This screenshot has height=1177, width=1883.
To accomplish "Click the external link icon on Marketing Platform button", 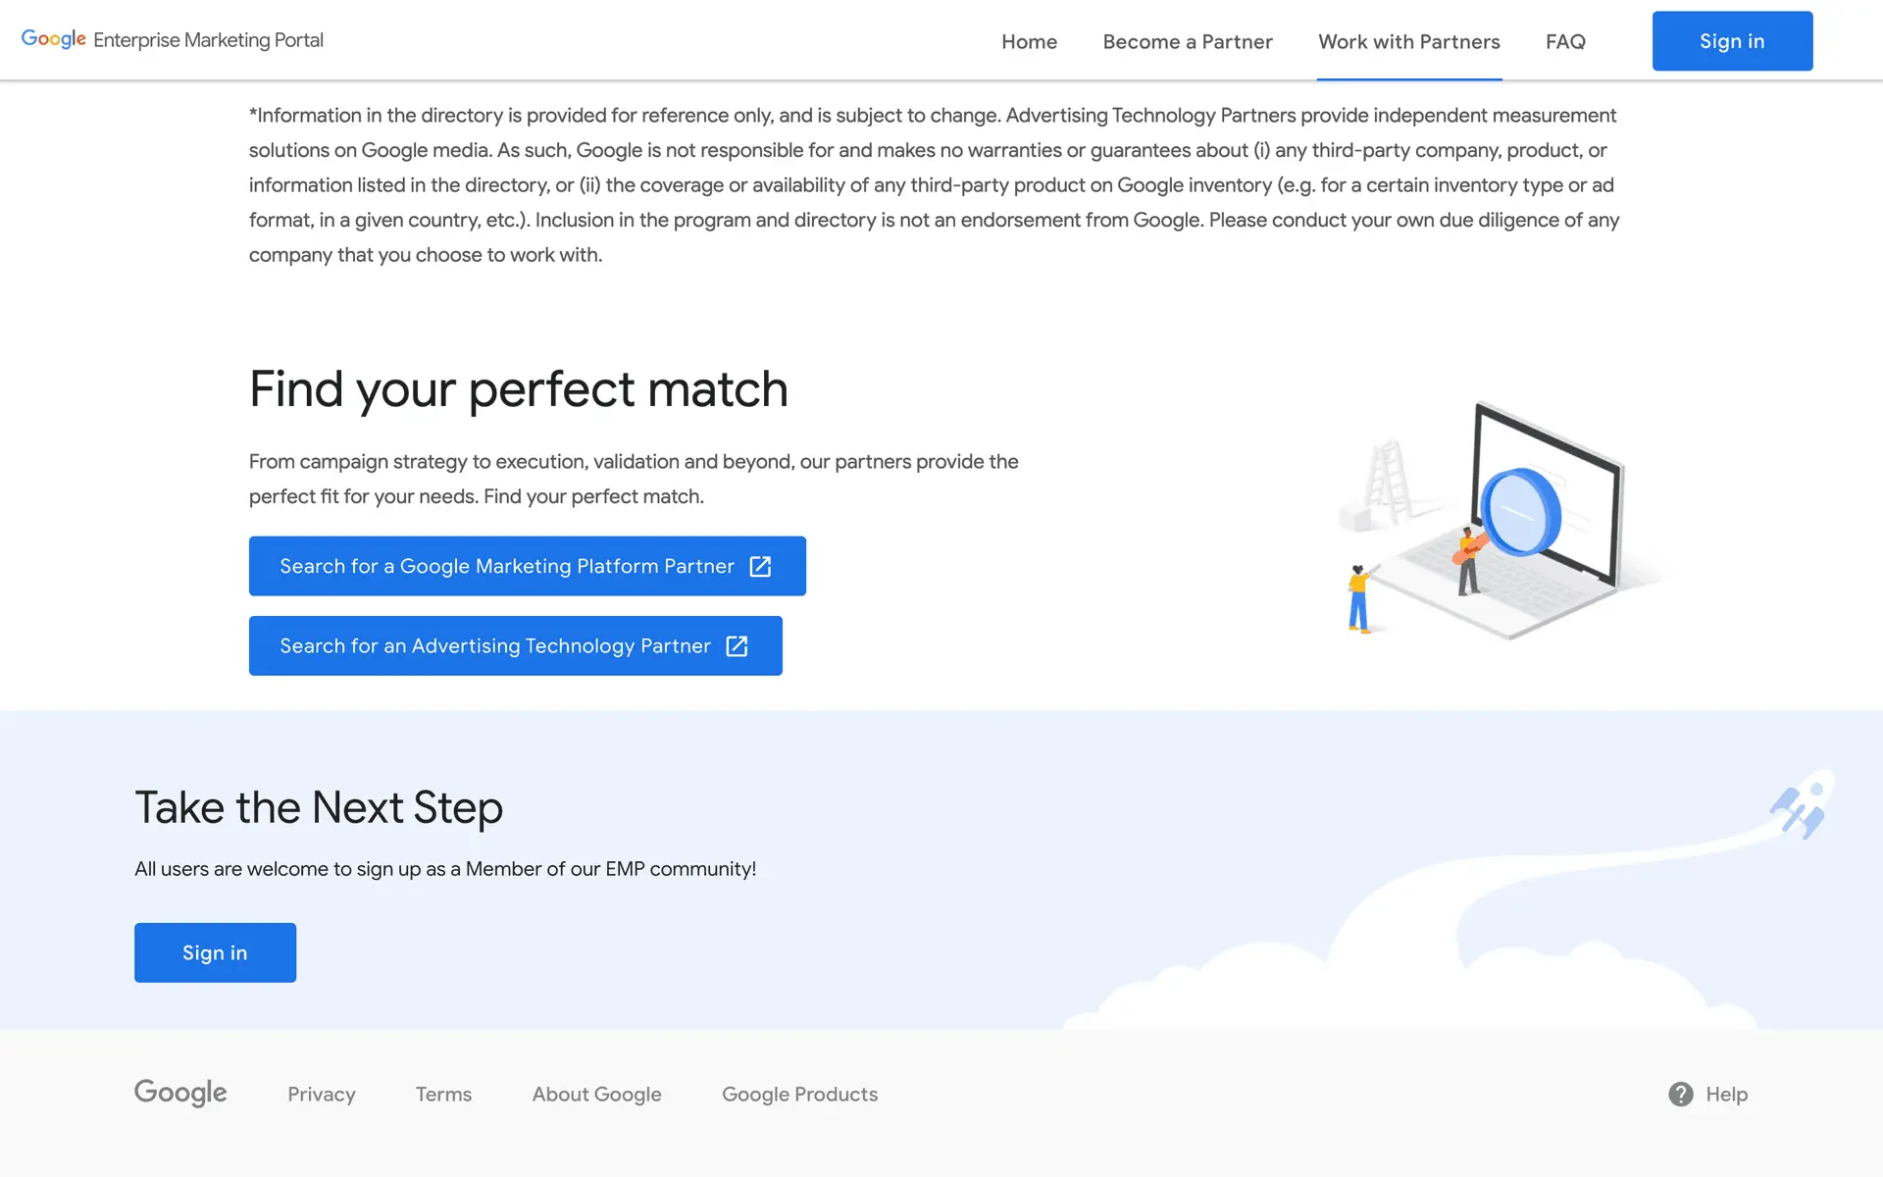I will click(760, 566).
